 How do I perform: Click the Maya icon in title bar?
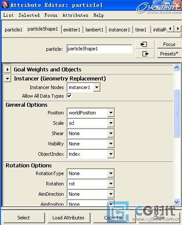[5, 5]
